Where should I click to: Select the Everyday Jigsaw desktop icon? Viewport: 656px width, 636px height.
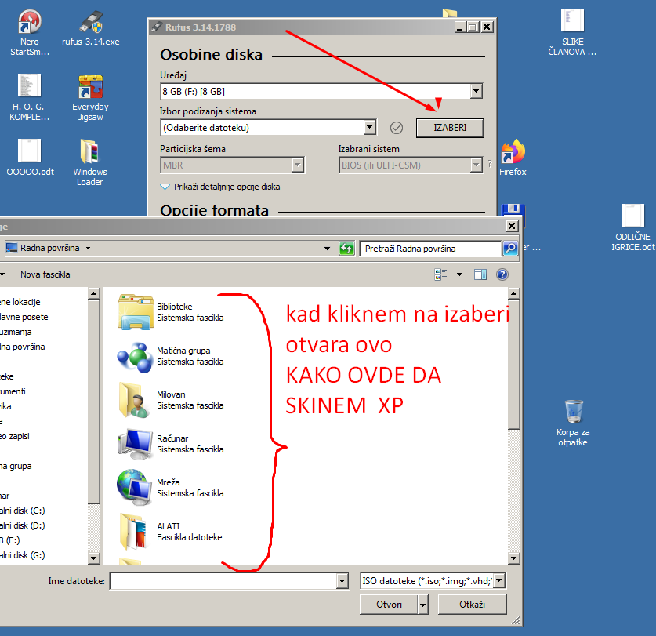(90, 97)
